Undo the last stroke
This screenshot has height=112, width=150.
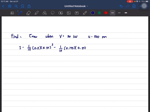point(121,6)
